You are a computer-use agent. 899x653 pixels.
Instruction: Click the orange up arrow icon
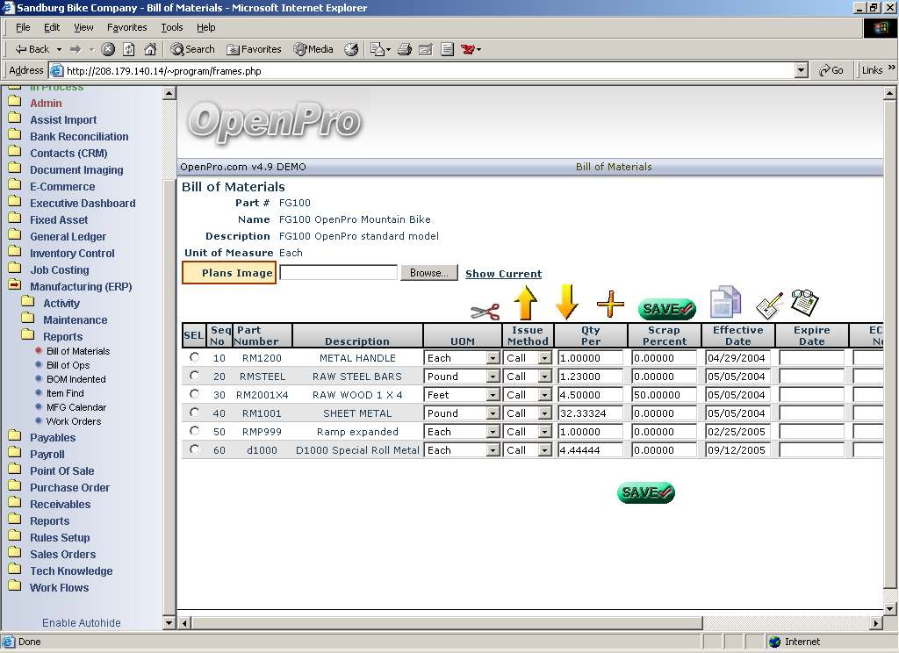pyautogui.click(x=525, y=304)
